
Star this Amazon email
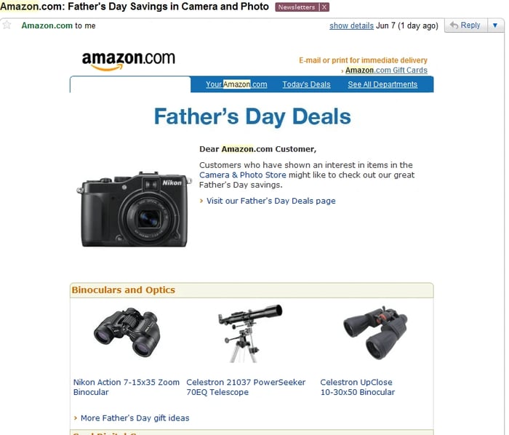[x=7, y=25]
